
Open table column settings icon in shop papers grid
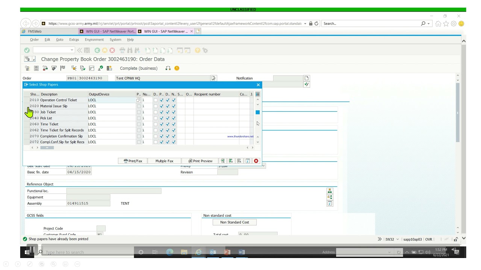click(x=257, y=94)
